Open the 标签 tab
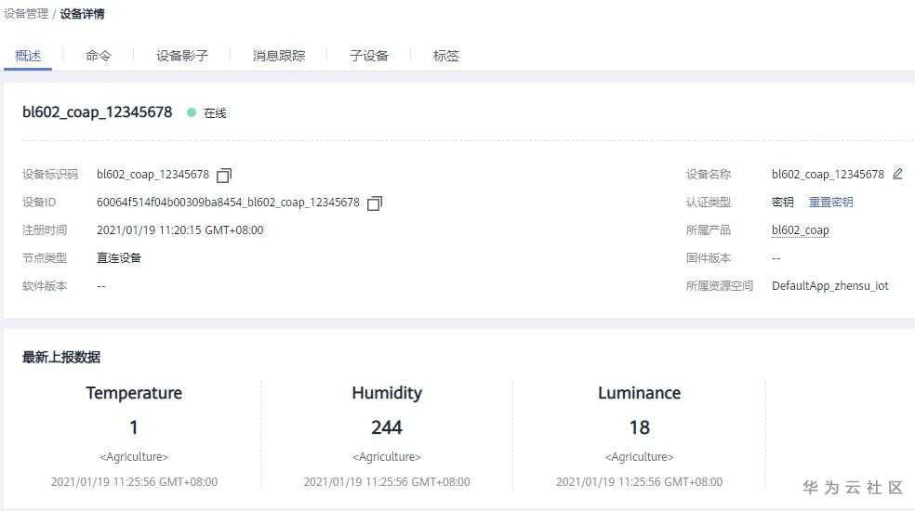 click(x=446, y=56)
